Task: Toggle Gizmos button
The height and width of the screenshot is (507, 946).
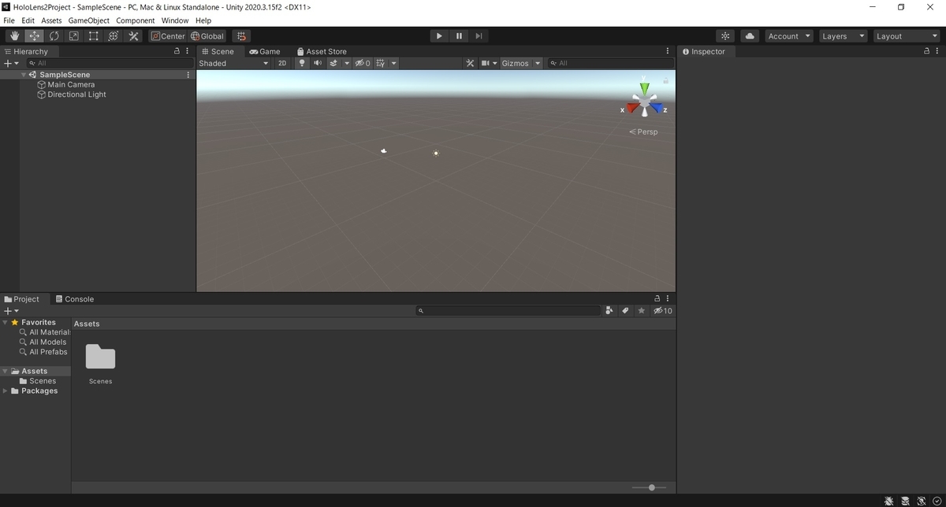Action: click(x=516, y=63)
